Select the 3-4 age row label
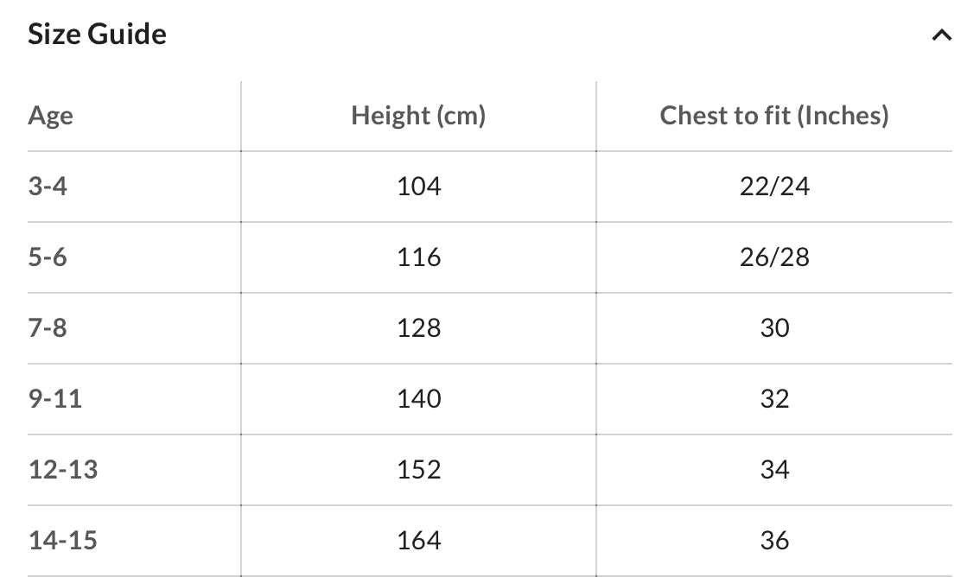 48,186
